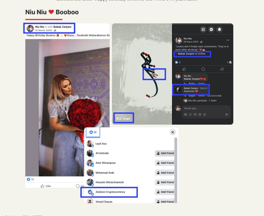
Task: Click the send arrow in comment box
Action: point(227,115)
